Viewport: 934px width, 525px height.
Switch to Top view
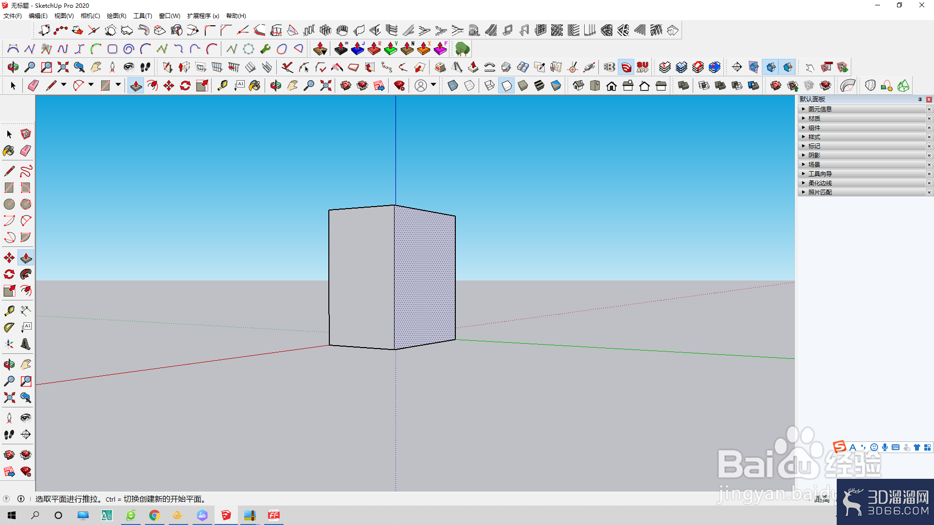tap(595, 86)
